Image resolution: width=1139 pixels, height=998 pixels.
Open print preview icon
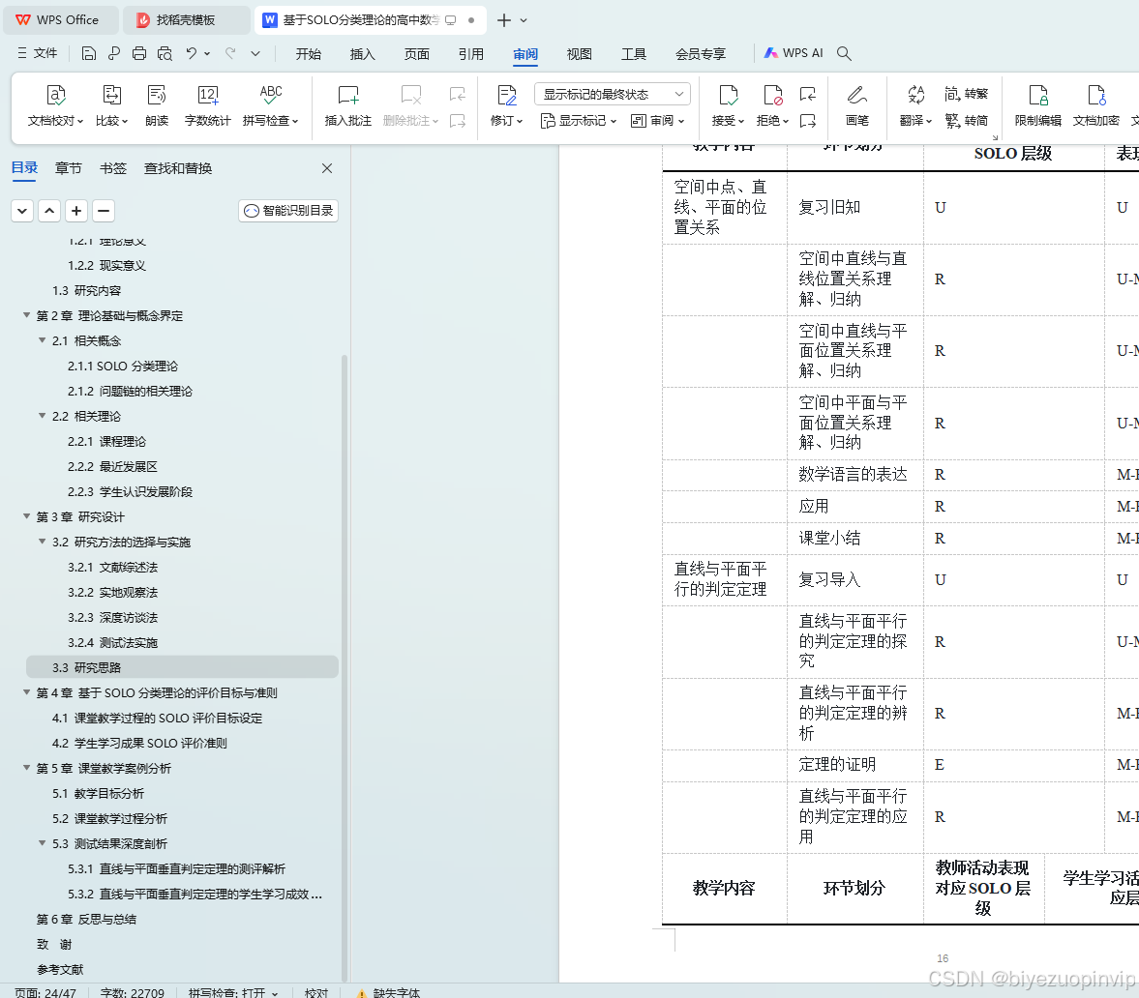click(x=165, y=53)
